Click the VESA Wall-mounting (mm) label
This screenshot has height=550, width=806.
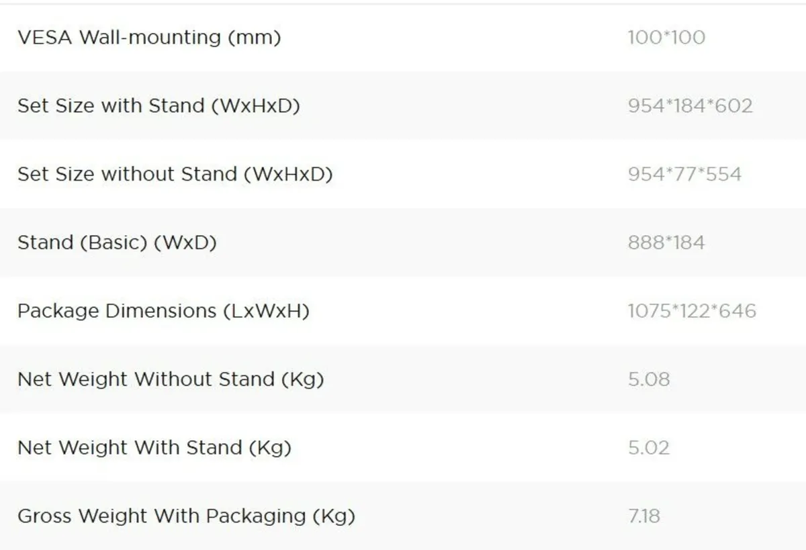(x=148, y=37)
